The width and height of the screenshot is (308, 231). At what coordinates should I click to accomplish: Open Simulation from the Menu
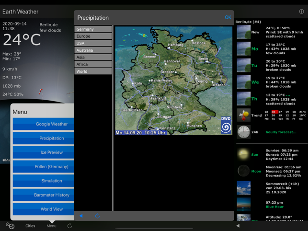tap(44, 181)
